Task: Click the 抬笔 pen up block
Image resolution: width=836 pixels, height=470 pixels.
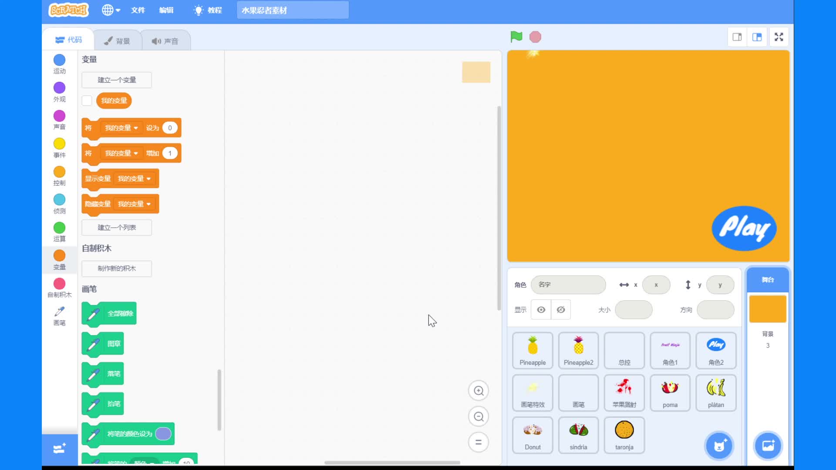Action: point(103,404)
